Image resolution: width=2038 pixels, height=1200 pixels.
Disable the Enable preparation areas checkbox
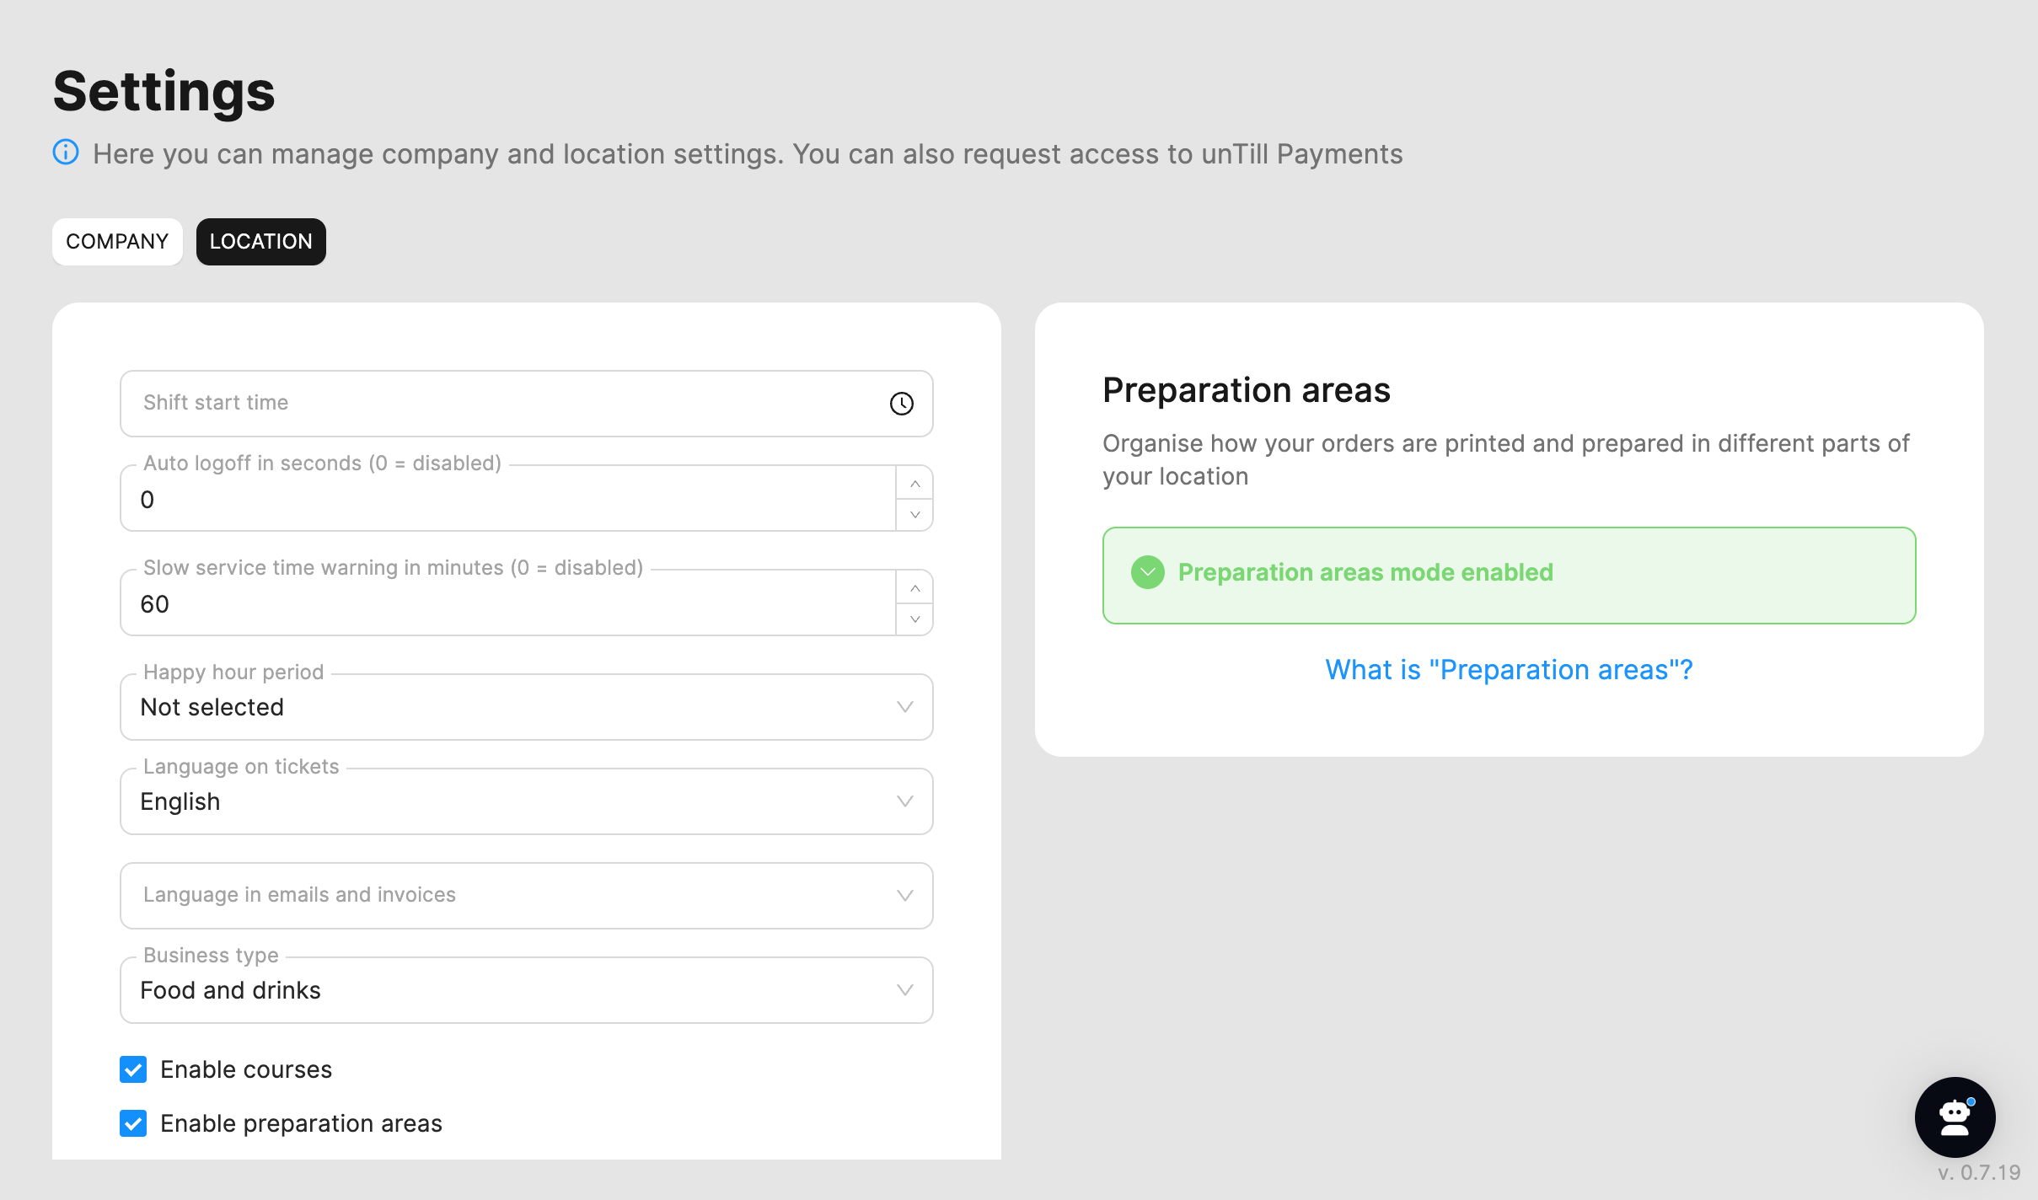point(133,1123)
